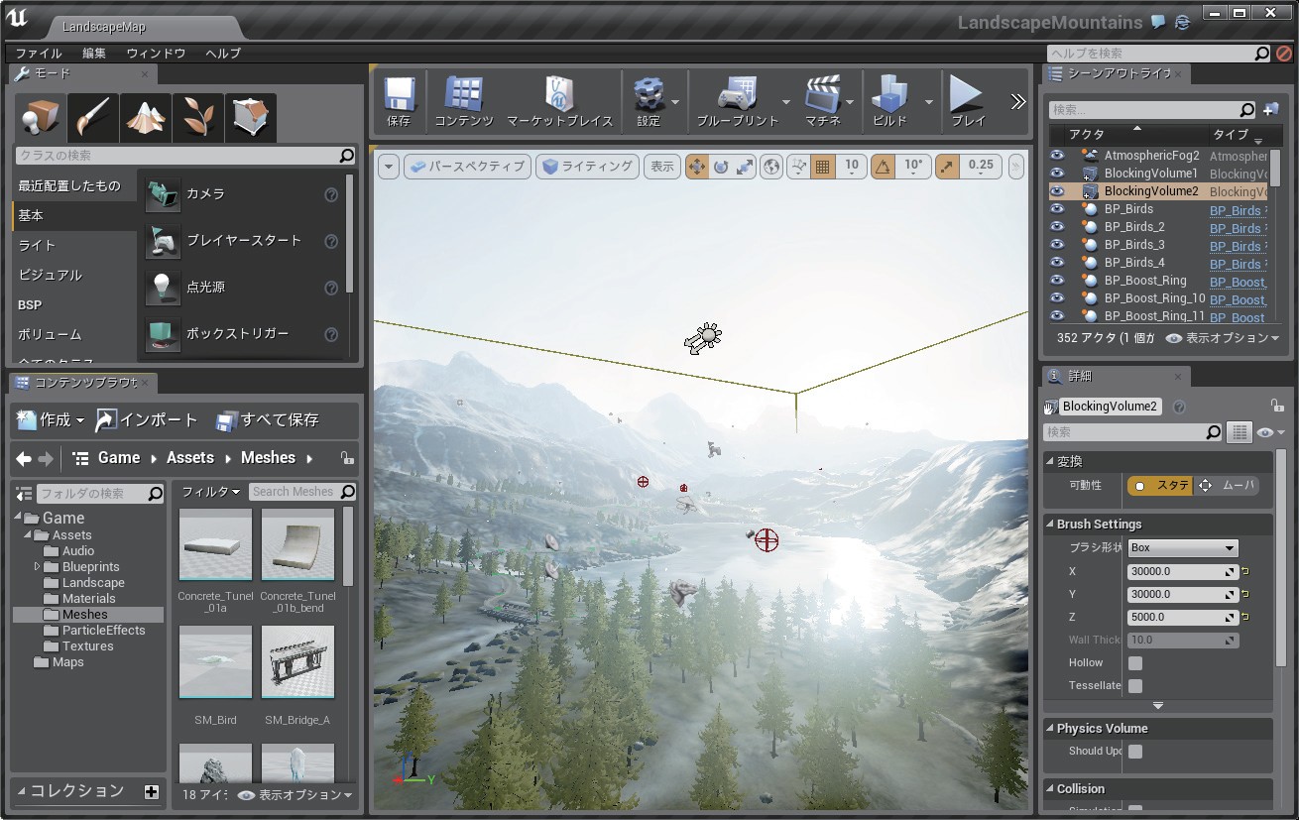The image size is (1299, 820).
Task: Collapse the Brush Settings section
Action: (x=1051, y=525)
